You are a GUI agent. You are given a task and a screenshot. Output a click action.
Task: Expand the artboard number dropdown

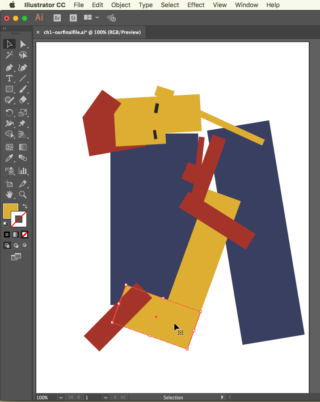click(x=105, y=397)
